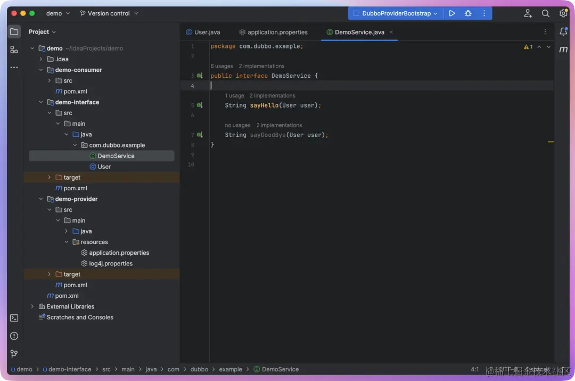Screen dimensions: 575x381
Task: Switch to the application.properties tab
Action: pyautogui.click(x=274, y=32)
